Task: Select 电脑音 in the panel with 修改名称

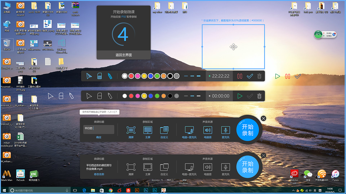Action: tap(208, 169)
